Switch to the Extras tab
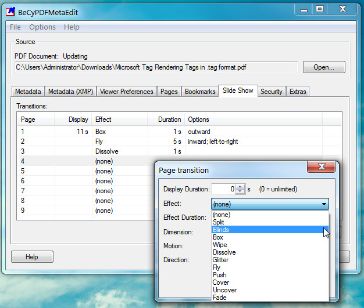Screen dimensions: 364x308 pos(298,92)
